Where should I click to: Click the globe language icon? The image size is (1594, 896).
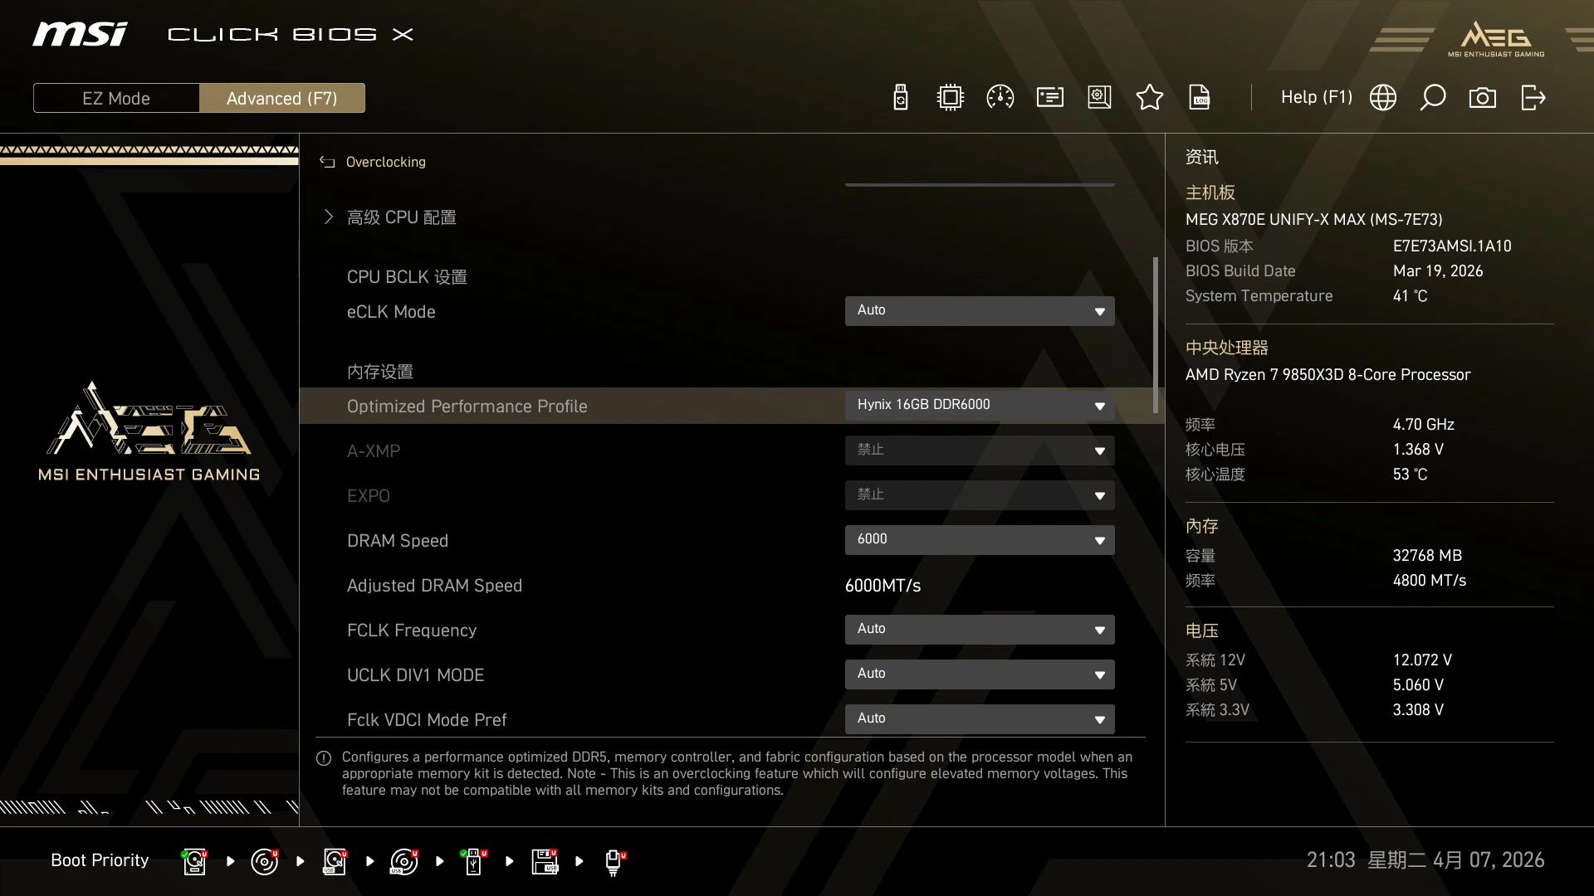pyautogui.click(x=1382, y=98)
